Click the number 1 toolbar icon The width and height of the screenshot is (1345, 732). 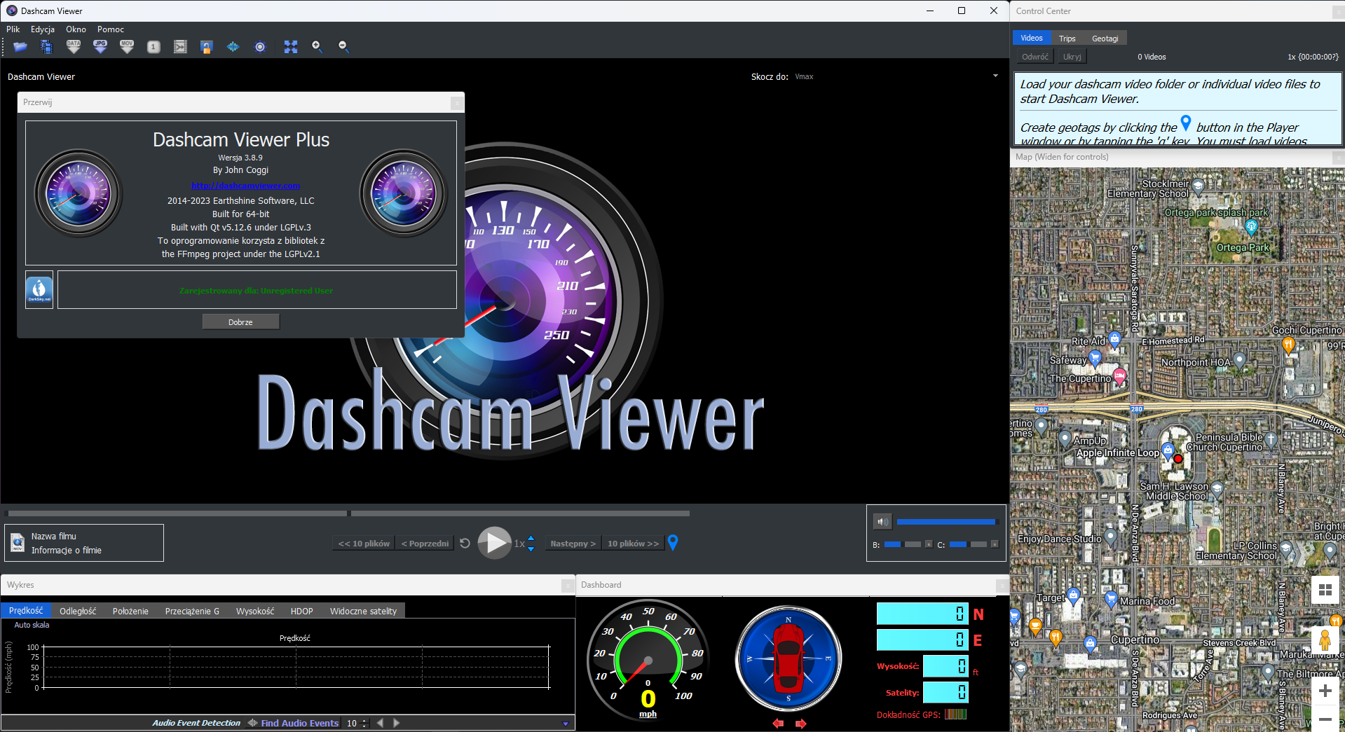pos(153,47)
